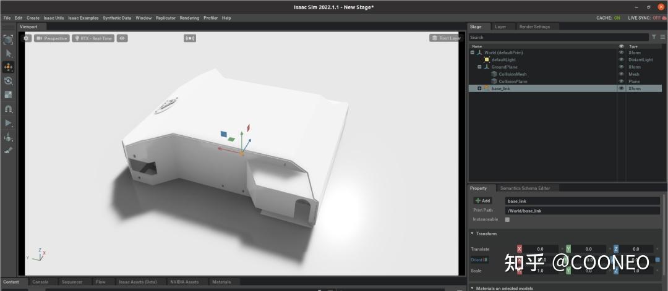Toggle visibility of base_link

[x=621, y=88]
